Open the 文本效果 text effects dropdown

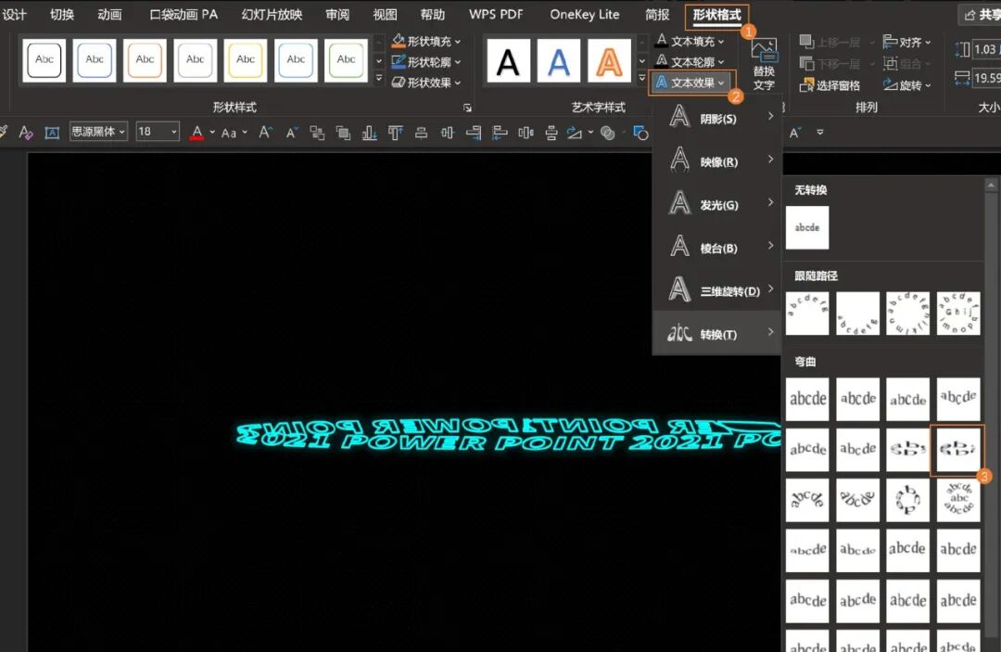(x=691, y=83)
